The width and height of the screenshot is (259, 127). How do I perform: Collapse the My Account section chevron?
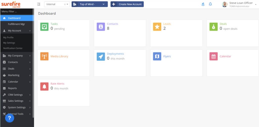pyautogui.click(x=30, y=31)
